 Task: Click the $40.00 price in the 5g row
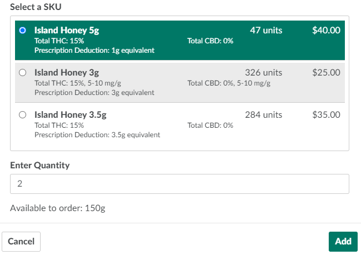[x=326, y=31]
